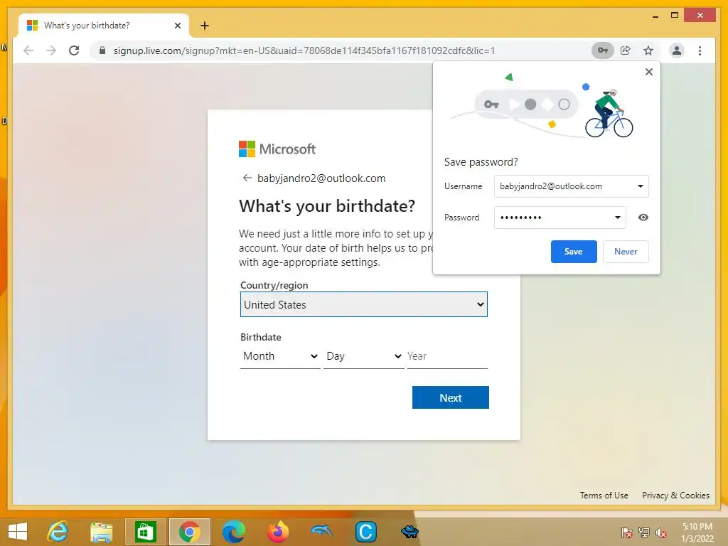Open File Explorer from taskbar

101,532
